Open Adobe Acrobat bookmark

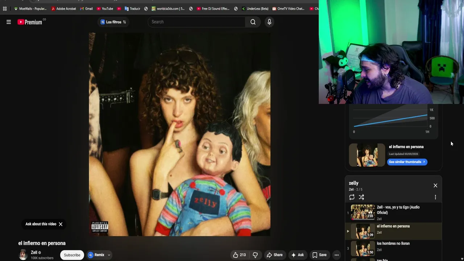(63, 9)
